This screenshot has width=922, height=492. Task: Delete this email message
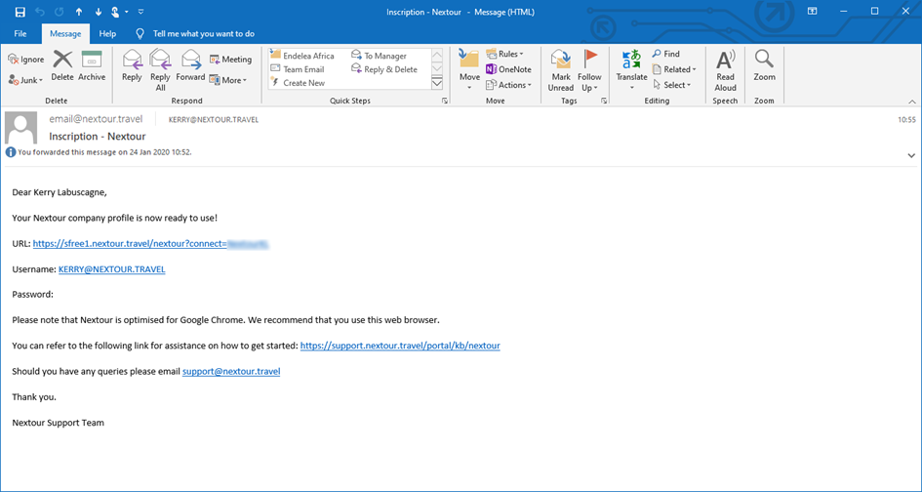[x=62, y=66]
